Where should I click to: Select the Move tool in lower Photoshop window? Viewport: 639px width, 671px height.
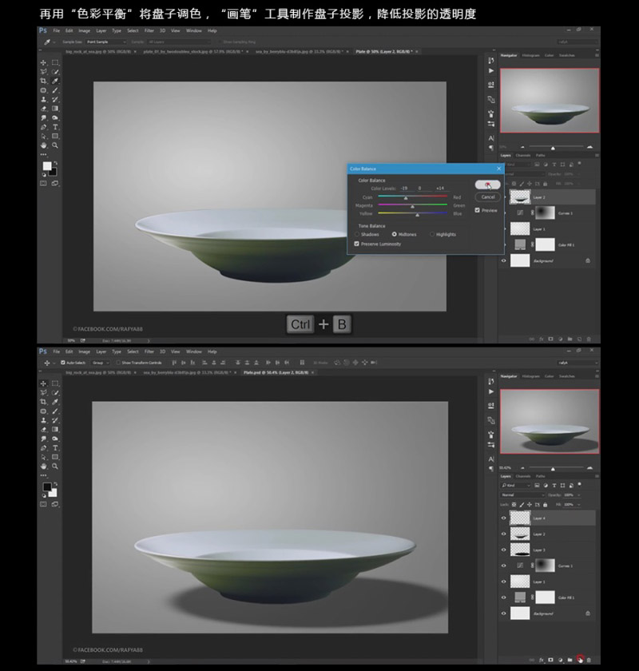[x=44, y=383]
